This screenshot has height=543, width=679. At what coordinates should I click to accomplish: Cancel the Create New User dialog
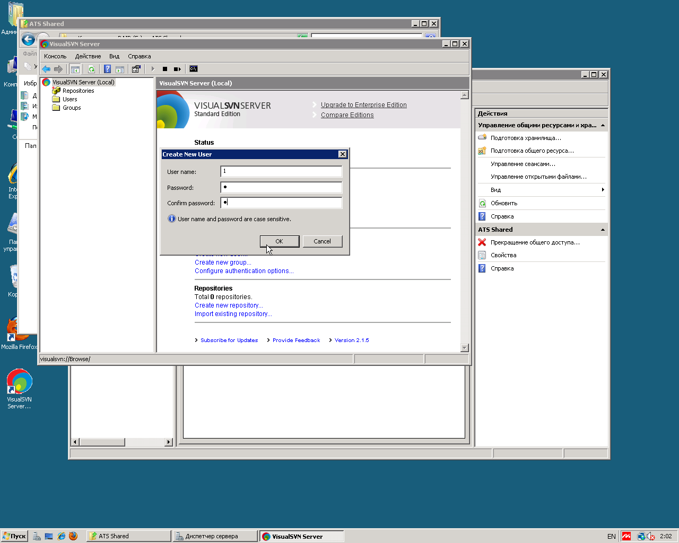coord(323,241)
